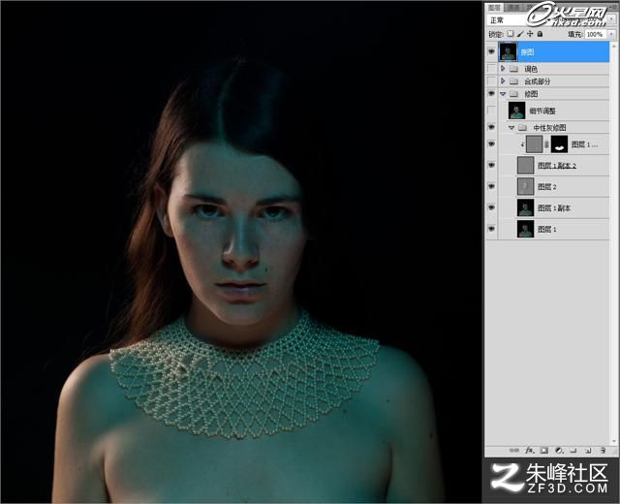Hide the 图层 1 副本 layer eye
This screenshot has width=620, height=504.
[x=491, y=207]
